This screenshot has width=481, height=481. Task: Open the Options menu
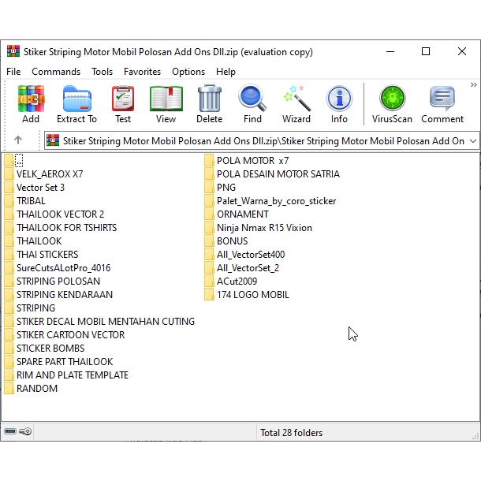pyautogui.click(x=188, y=72)
